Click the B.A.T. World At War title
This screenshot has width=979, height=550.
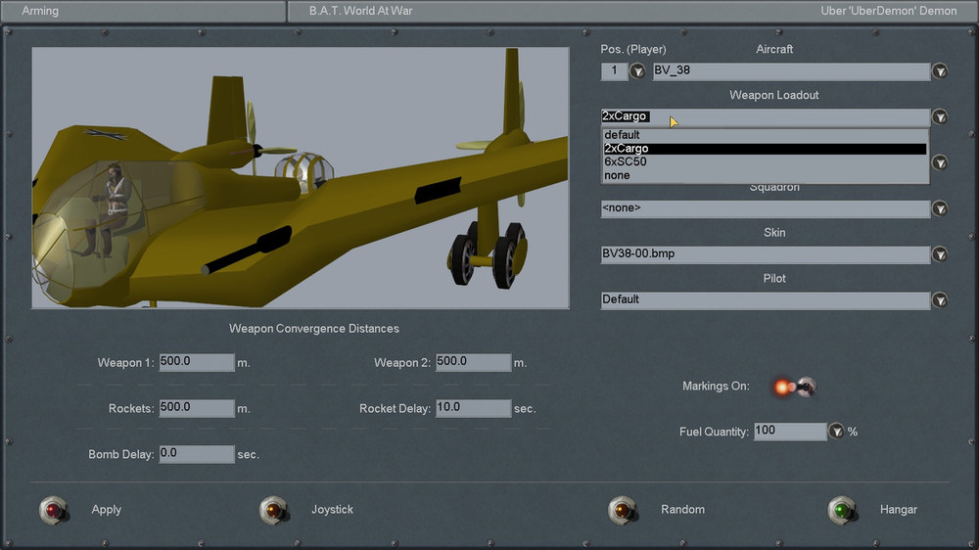[361, 11]
